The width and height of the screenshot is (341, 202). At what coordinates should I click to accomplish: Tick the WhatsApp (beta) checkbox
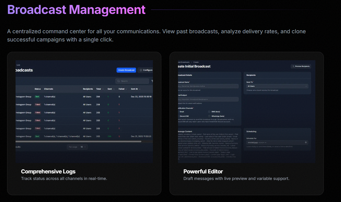209,116
